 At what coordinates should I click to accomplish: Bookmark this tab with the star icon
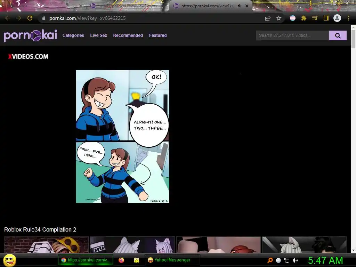click(279, 18)
